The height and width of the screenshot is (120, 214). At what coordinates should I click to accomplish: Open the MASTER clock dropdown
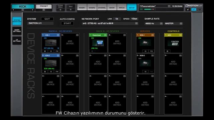pos(181,24)
